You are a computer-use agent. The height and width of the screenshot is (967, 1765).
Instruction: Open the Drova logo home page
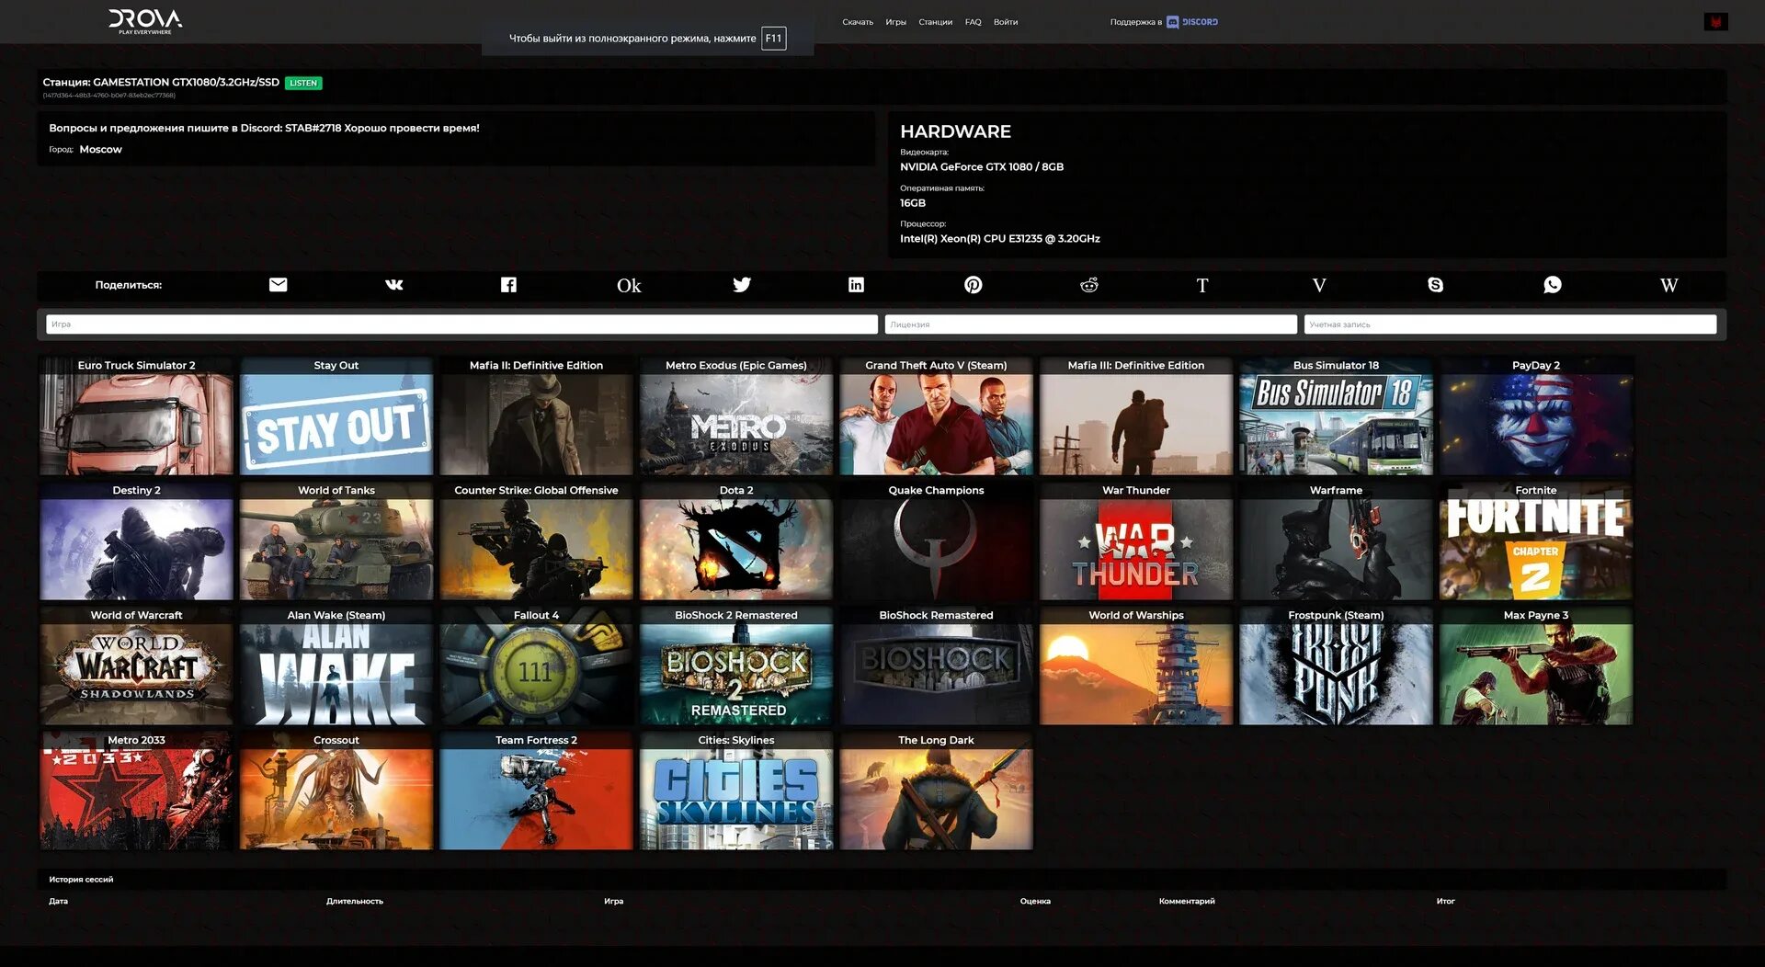[x=145, y=21]
